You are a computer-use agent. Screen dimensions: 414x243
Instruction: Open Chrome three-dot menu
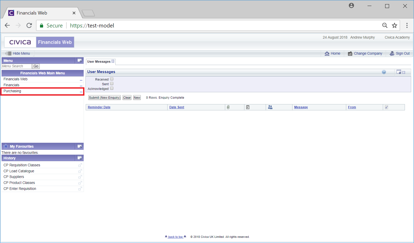pyautogui.click(x=407, y=25)
